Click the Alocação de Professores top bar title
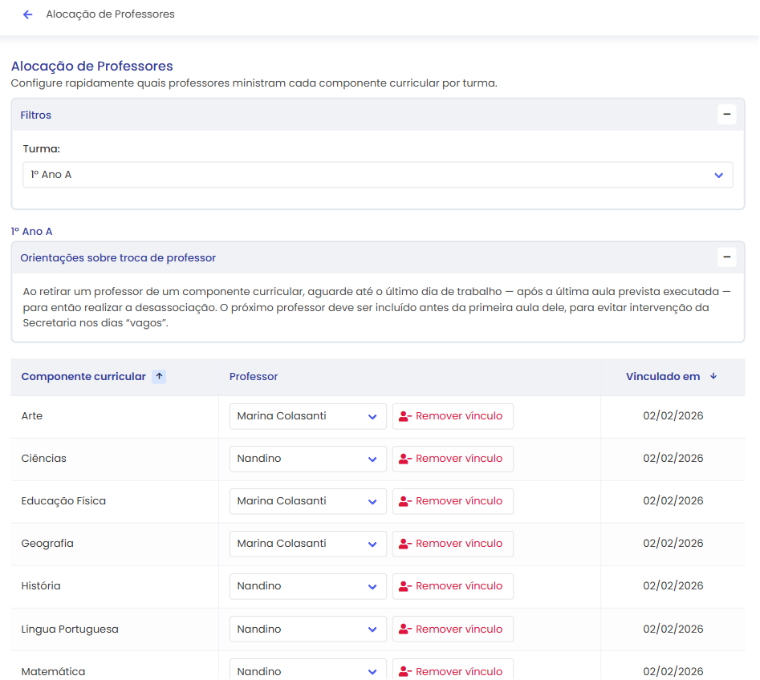The height and width of the screenshot is (680, 760). pos(111,14)
